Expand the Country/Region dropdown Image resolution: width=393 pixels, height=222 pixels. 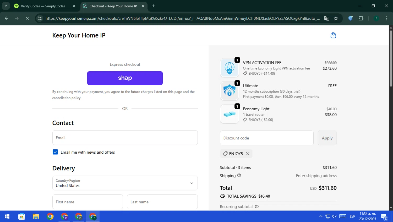coord(125,183)
